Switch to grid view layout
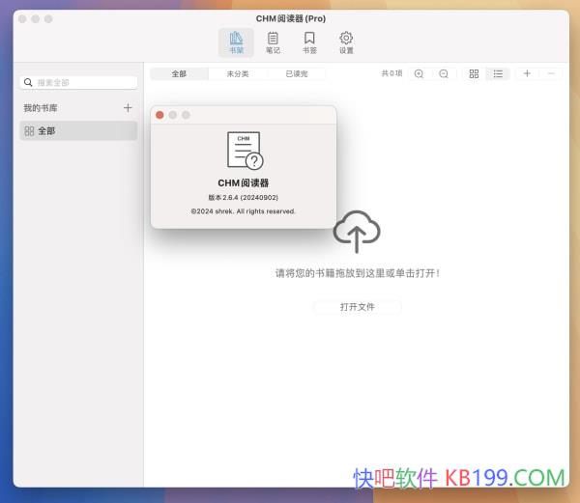Image resolution: width=580 pixels, height=503 pixels. click(474, 73)
